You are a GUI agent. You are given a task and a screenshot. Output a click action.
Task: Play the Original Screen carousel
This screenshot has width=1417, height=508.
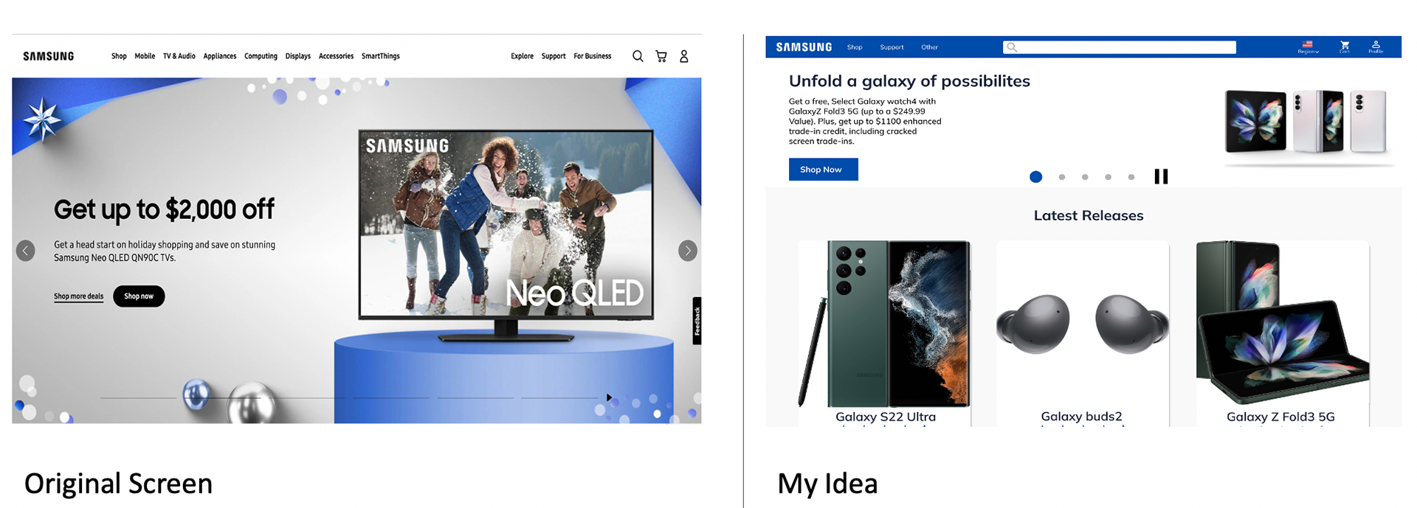(x=609, y=397)
